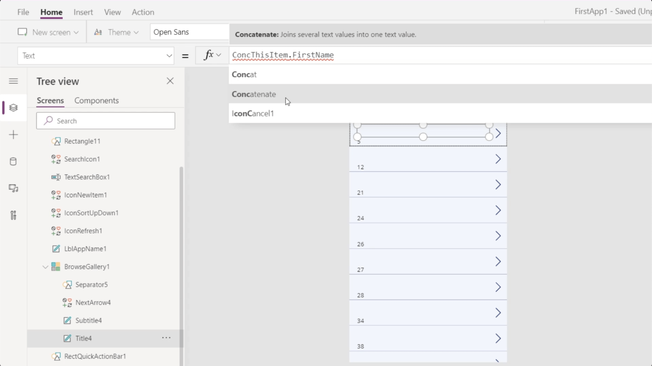Open the Title4 more options ellipsis

[x=166, y=338]
